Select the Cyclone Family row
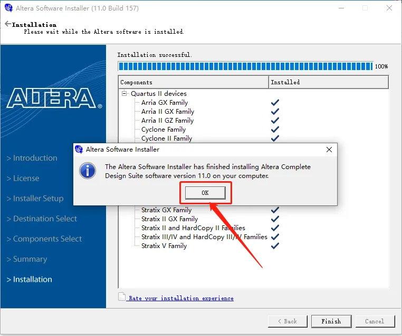402x336 pixels. [x=164, y=130]
